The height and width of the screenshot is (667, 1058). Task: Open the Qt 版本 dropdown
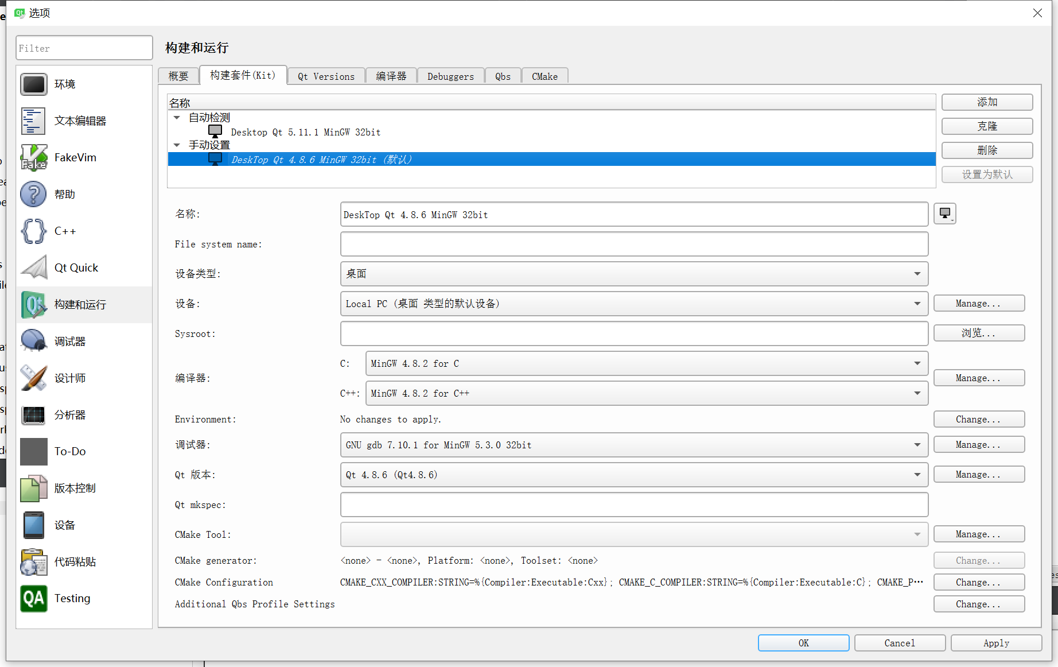click(634, 475)
